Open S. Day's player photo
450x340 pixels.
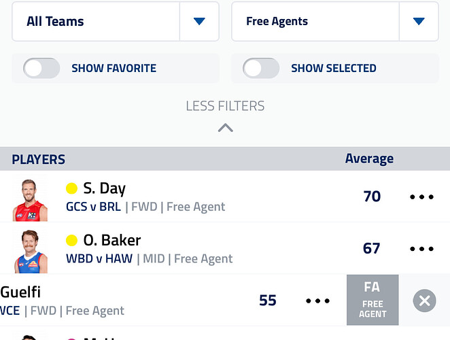click(x=30, y=199)
